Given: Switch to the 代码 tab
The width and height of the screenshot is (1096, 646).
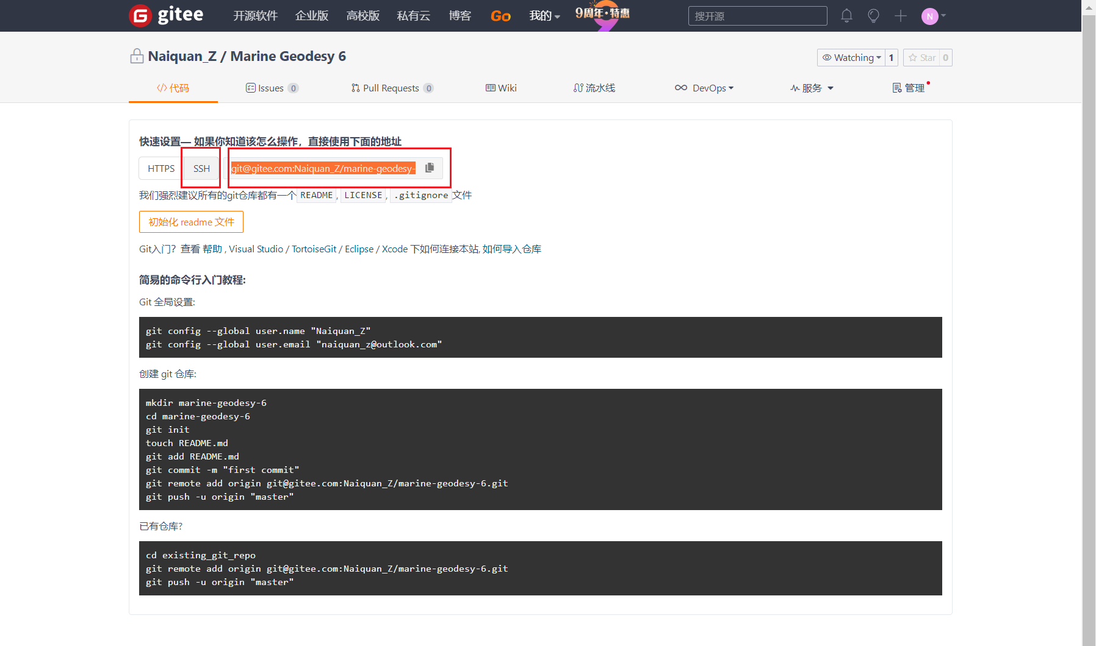Looking at the screenshot, I should point(173,88).
